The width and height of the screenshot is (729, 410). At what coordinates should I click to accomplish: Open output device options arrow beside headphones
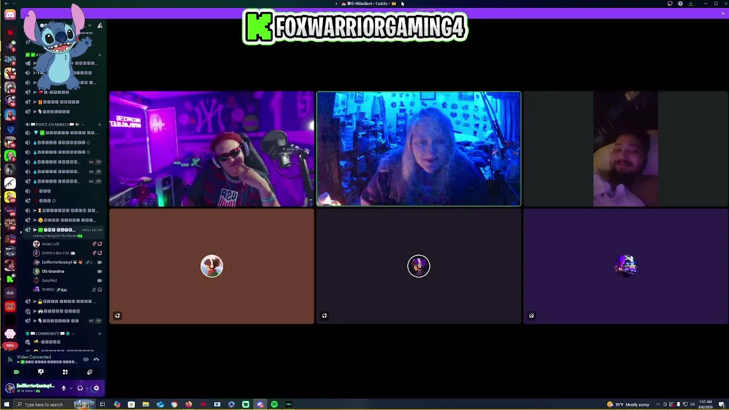coord(87,388)
